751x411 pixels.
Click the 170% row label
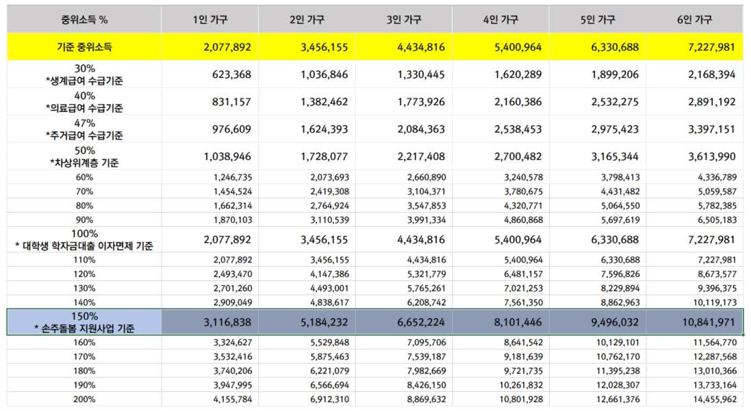tap(84, 357)
